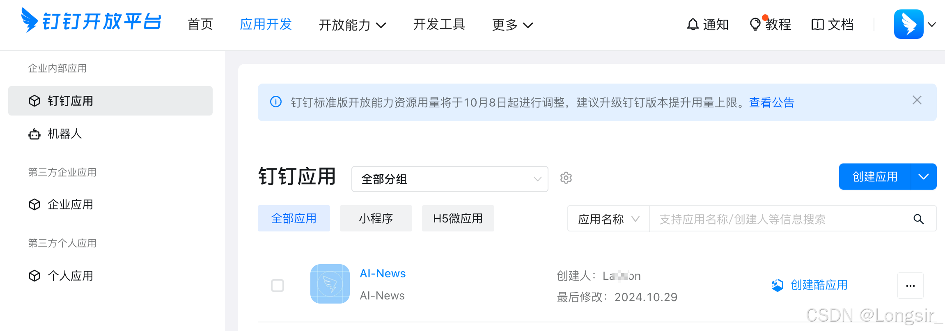Expand the account dropdown arrow beside avatar
The width and height of the screenshot is (945, 331).
(932, 25)
